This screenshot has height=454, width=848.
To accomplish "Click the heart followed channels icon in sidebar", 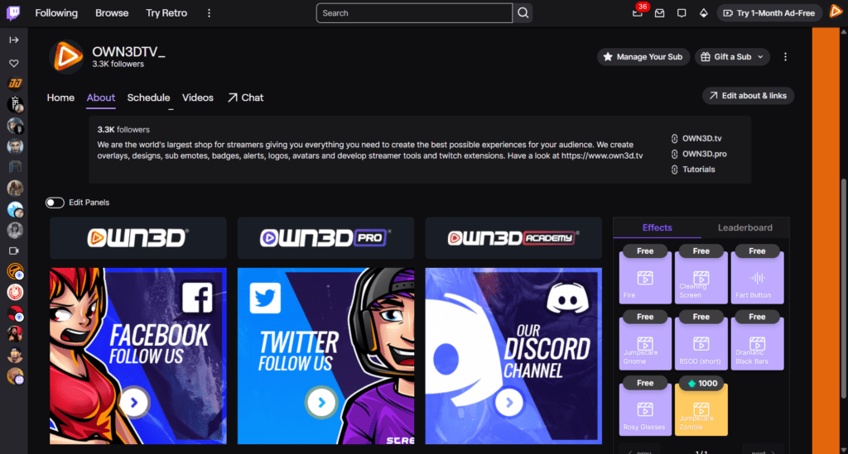I will (14, 63).
